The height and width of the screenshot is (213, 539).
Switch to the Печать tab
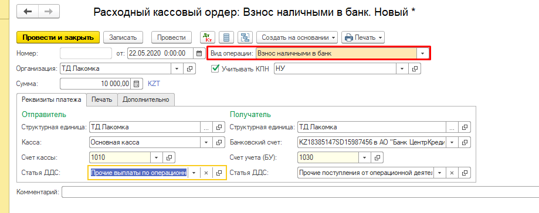click(x=101, y=99)
